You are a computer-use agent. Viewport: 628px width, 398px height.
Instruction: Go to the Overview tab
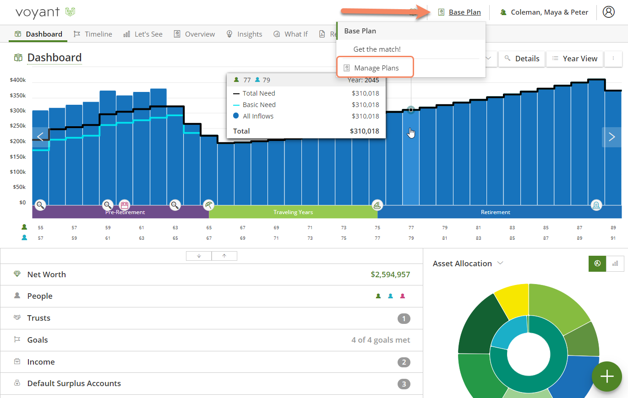(194, 34)
